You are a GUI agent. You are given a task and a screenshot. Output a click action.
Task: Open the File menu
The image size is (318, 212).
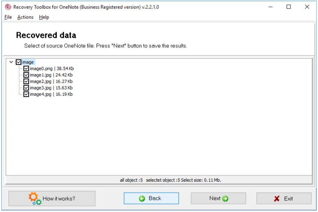click(x=8, y=17)
